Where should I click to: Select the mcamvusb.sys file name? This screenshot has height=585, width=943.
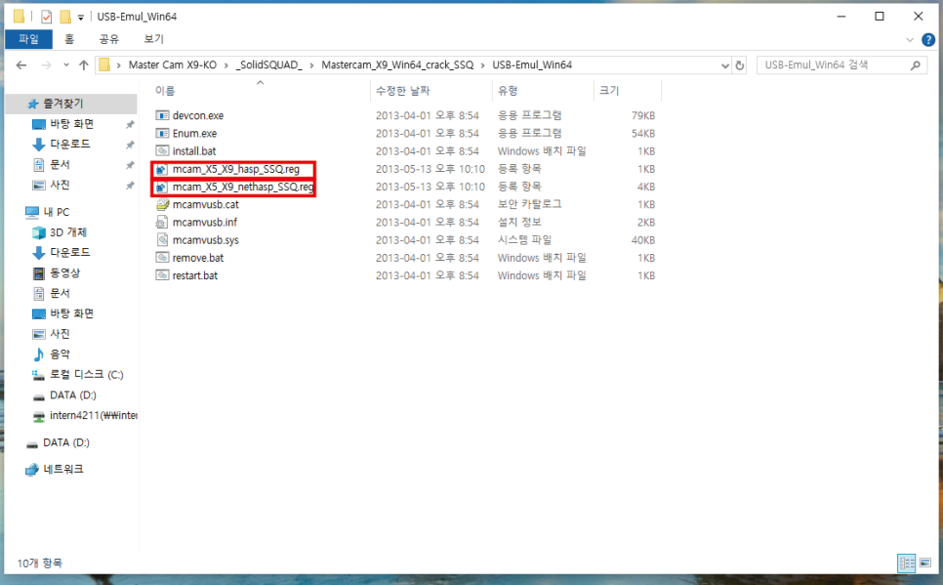pyautogui.click(x=206, y=240)
